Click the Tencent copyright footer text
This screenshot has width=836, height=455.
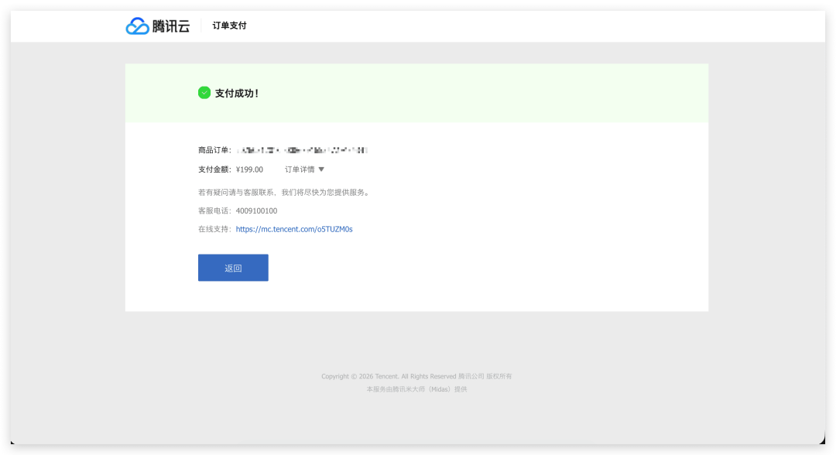(417, 376)
